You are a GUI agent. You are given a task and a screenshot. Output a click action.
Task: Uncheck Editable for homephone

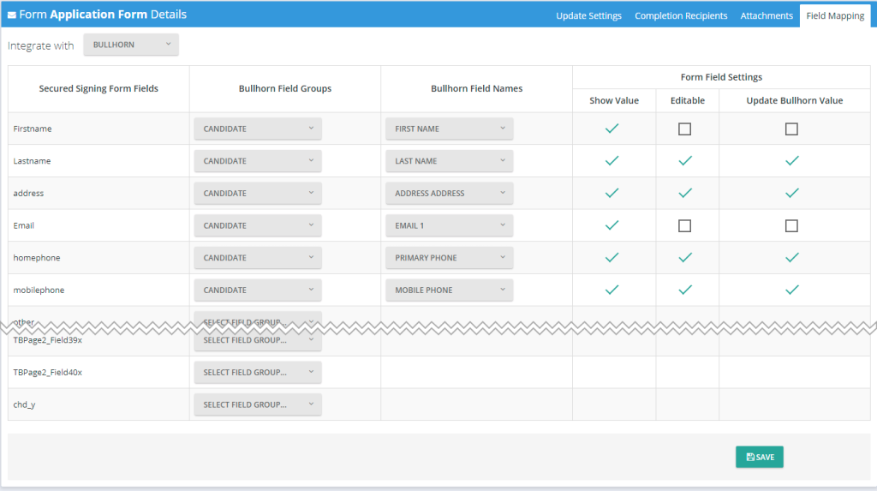tap(685, 258)
